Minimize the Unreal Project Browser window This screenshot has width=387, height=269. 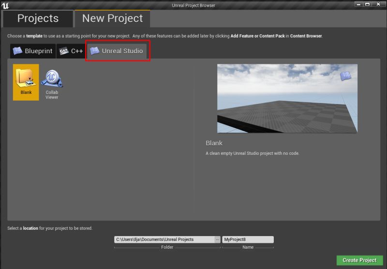click(x=358, y=4)
